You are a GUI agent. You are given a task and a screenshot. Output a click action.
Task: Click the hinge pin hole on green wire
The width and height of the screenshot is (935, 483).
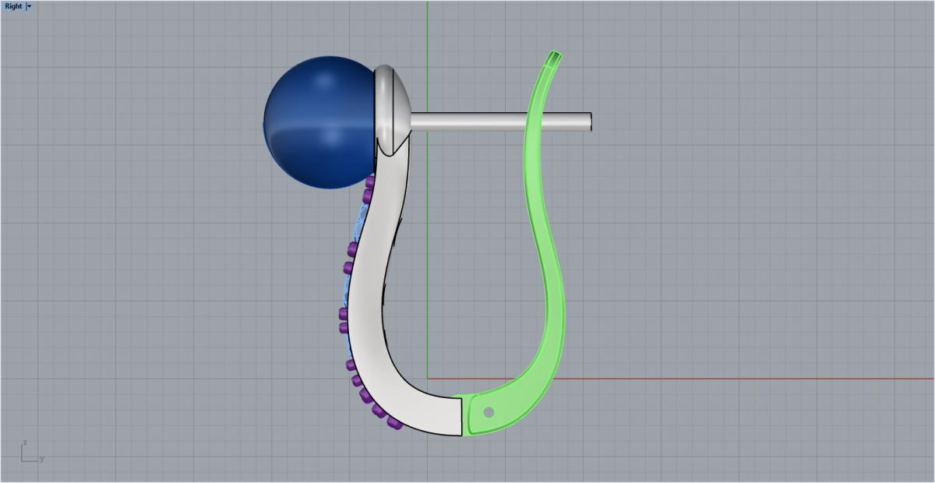tap(489, 412)
